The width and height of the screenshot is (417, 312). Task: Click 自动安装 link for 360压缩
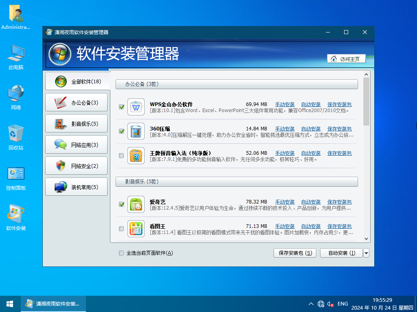(311, 129)
